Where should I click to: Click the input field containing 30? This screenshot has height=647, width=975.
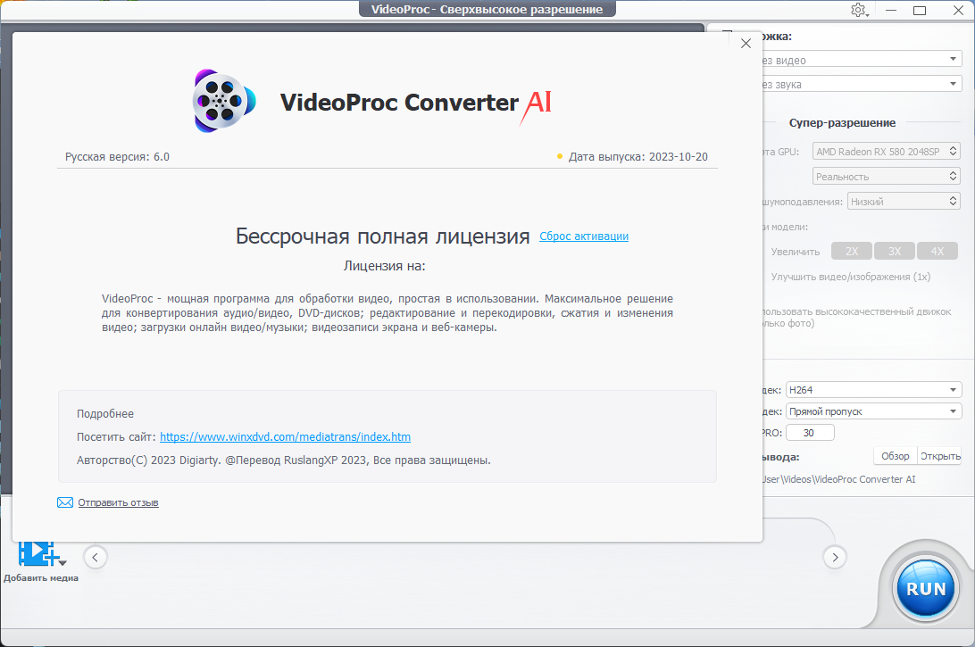tap(810, 433)
